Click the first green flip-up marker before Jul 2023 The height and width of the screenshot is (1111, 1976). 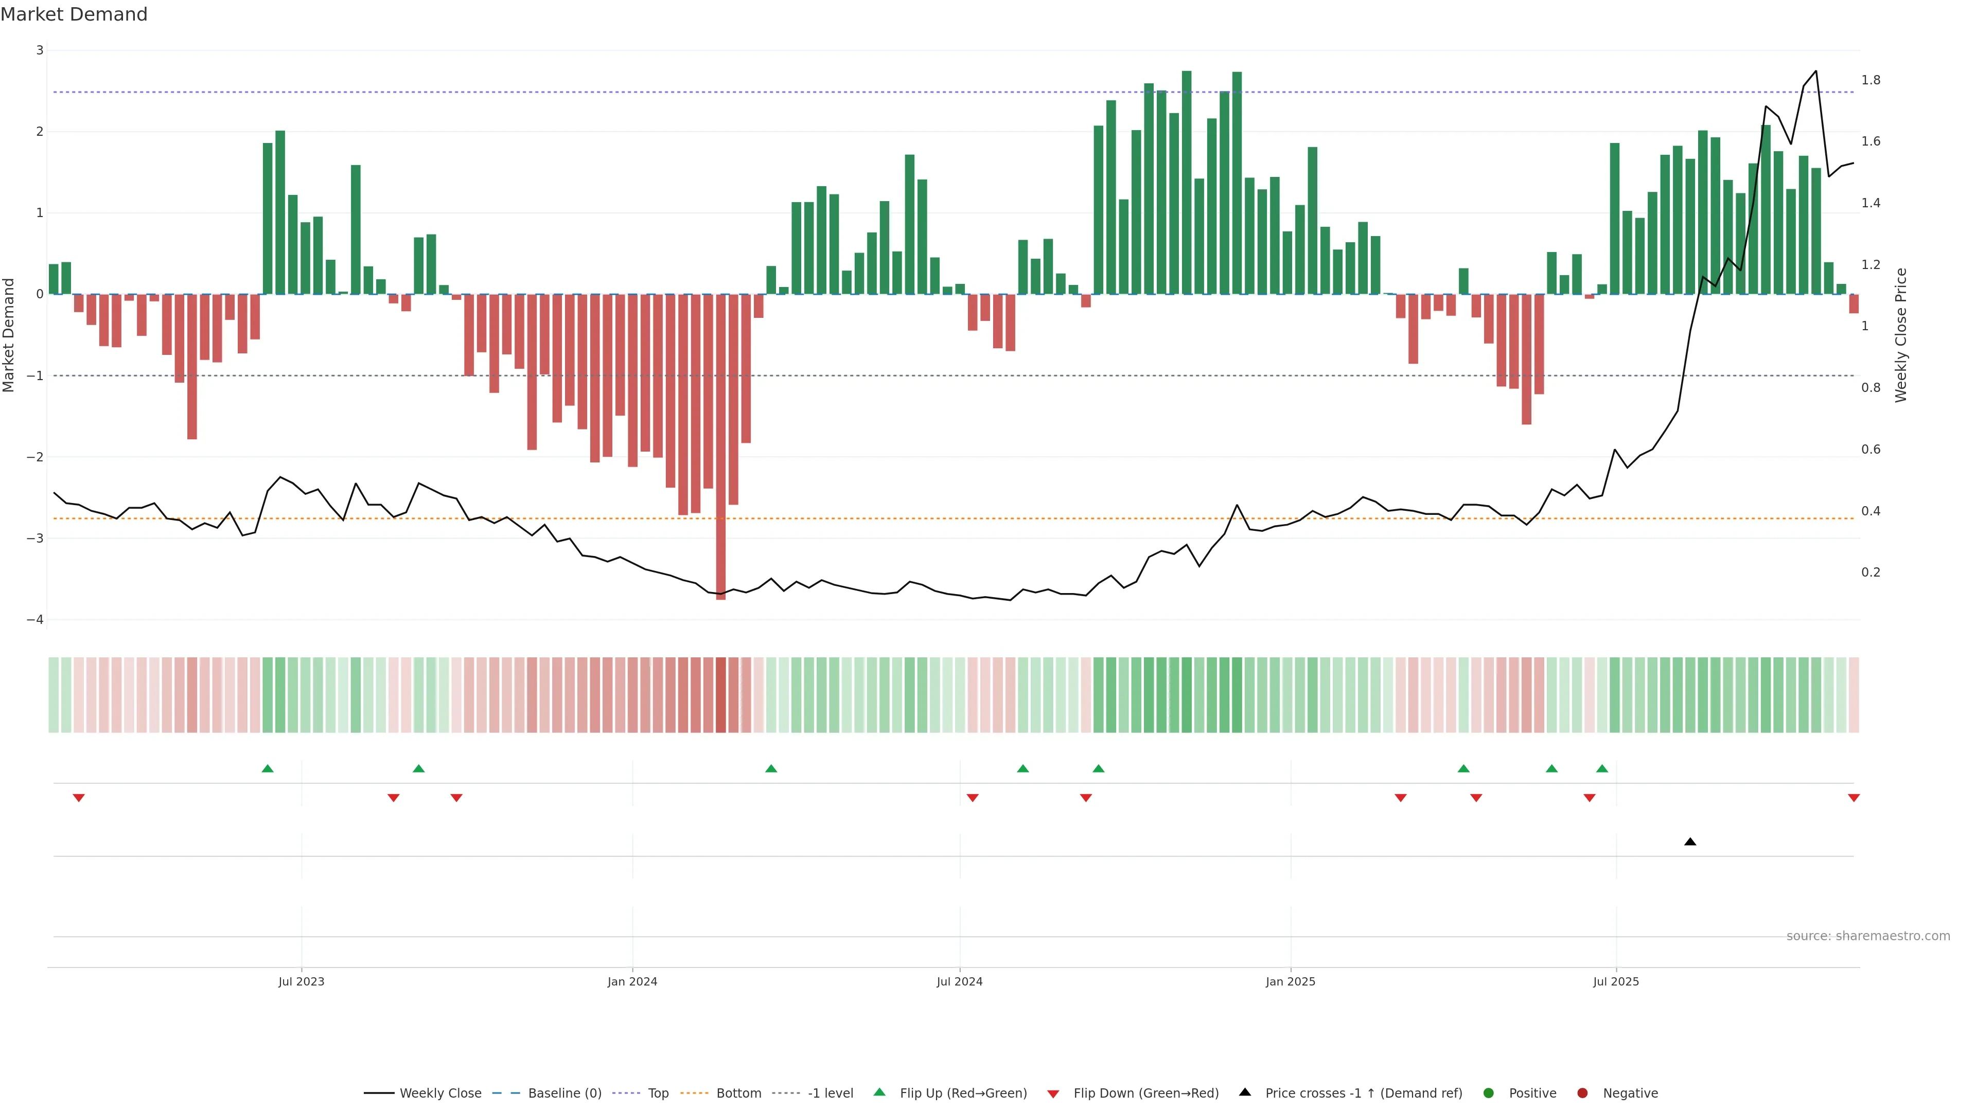[x=268, y=768]
